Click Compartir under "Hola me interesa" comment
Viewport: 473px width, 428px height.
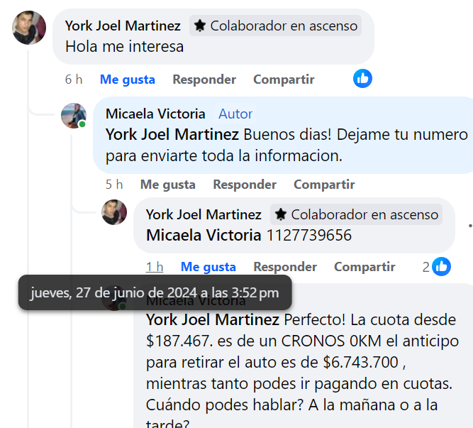[x=284, y=79]
